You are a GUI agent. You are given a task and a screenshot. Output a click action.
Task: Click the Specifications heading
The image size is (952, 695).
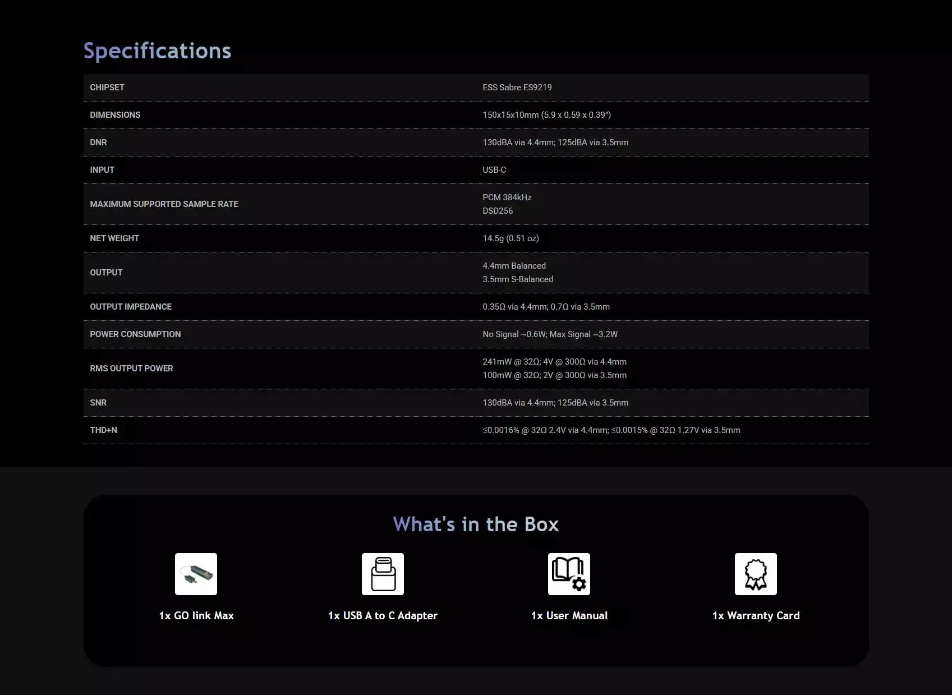(x=157, y=51)
